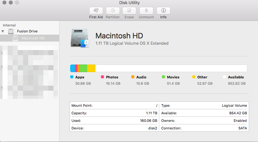Click the Internal sidebar section header

(x=9, y=25)
